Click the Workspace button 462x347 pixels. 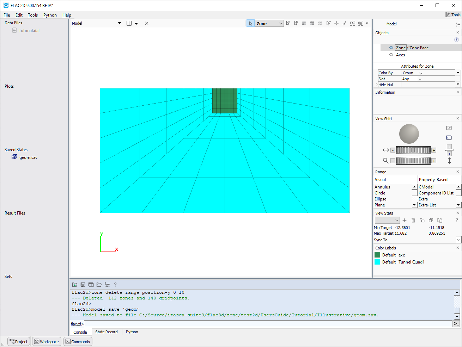pyautogui.click(x=47, y=342)
